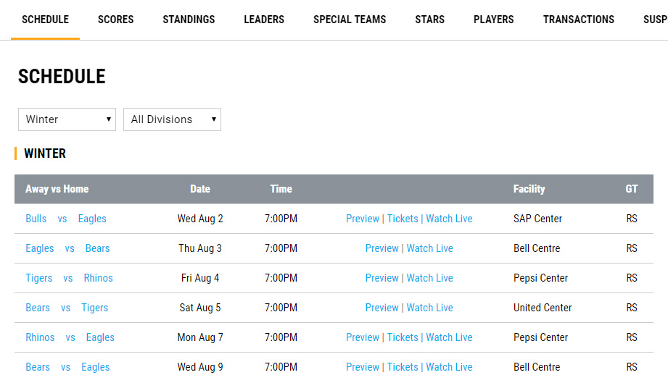The image size is (668, 375).
Task: View the Players tab
Action: pos(493,20)
